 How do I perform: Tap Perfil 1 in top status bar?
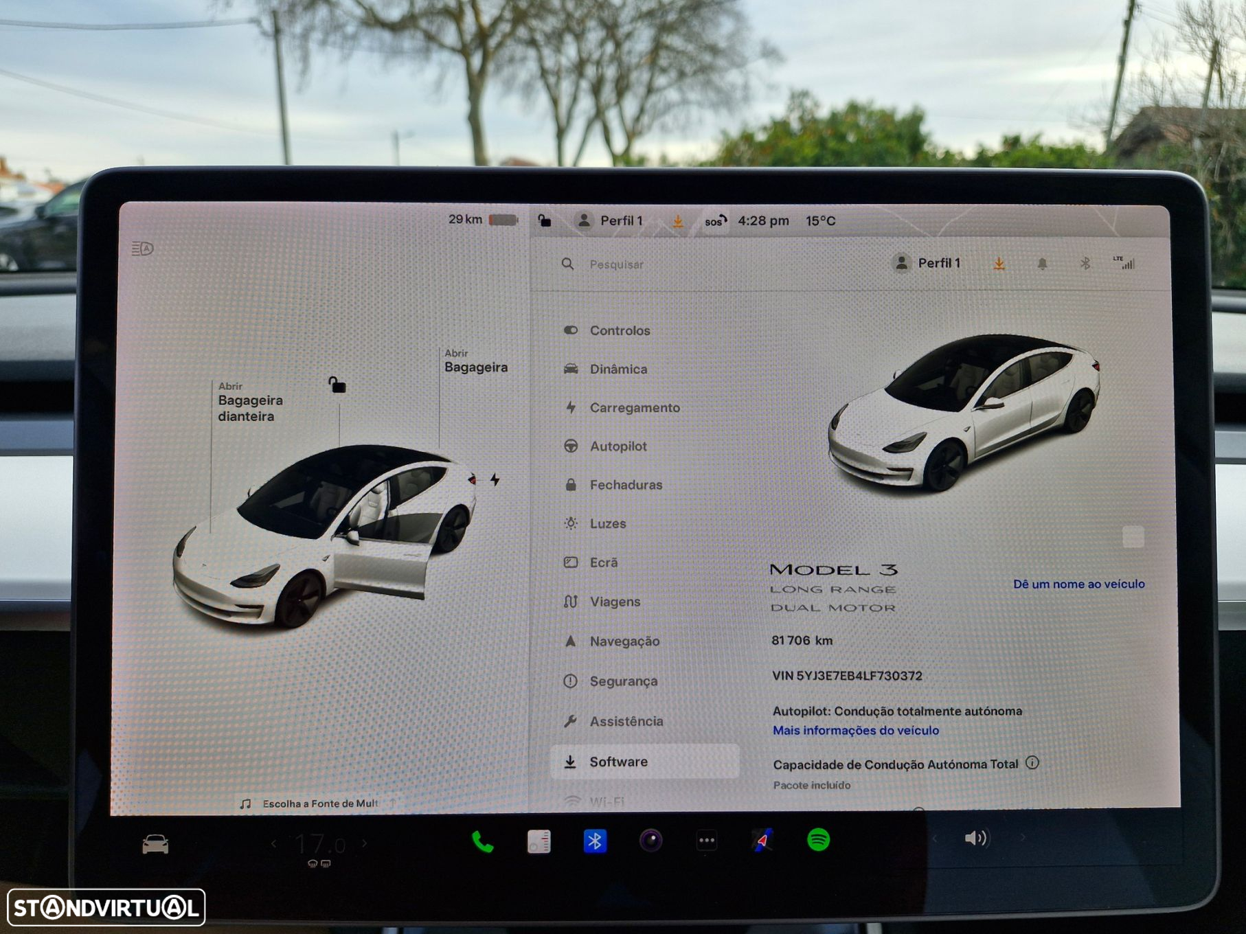609,220
